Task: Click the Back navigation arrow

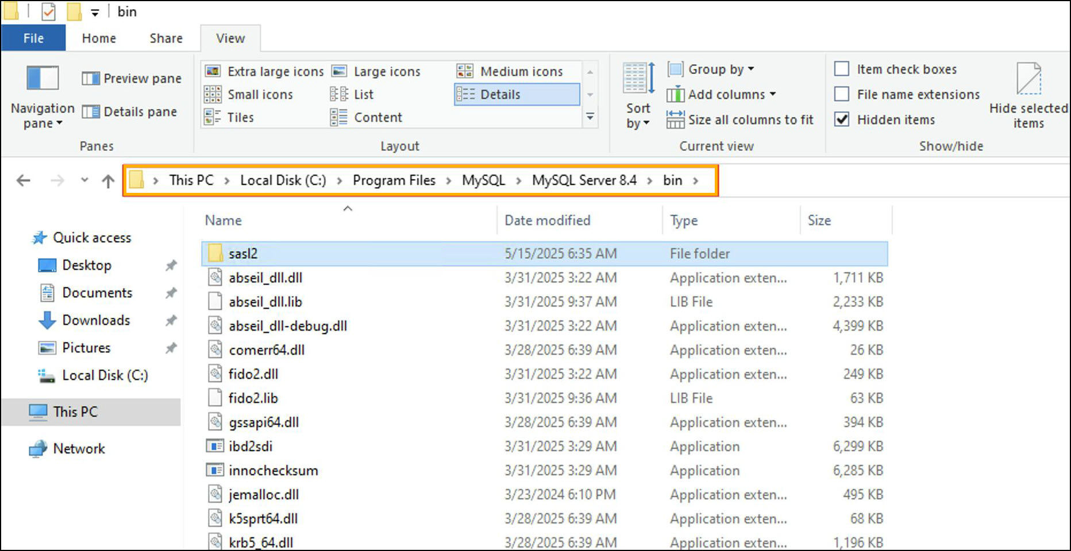Action: (x=24, y=181)
